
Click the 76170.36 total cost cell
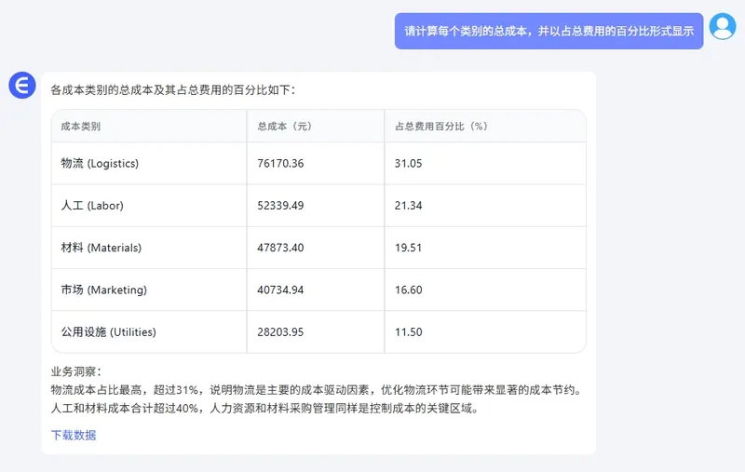(280, 163)
